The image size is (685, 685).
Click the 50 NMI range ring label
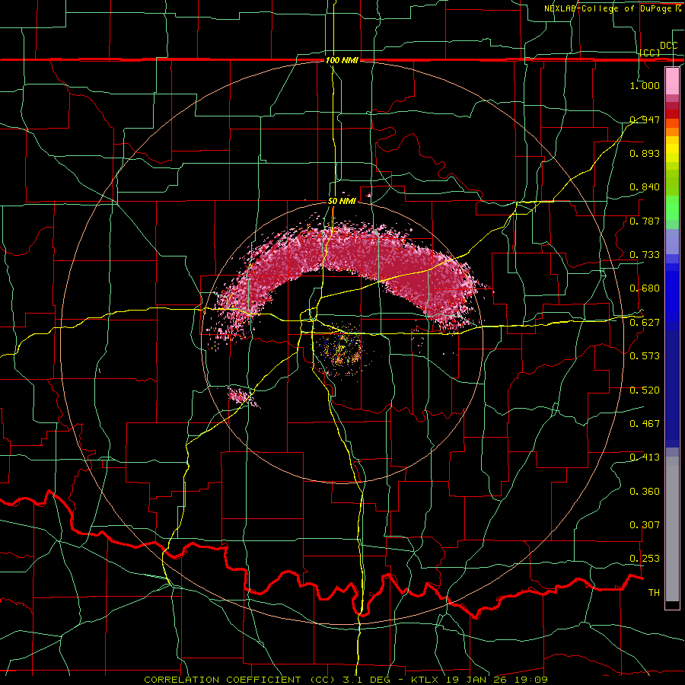click(x=342, y=202)
